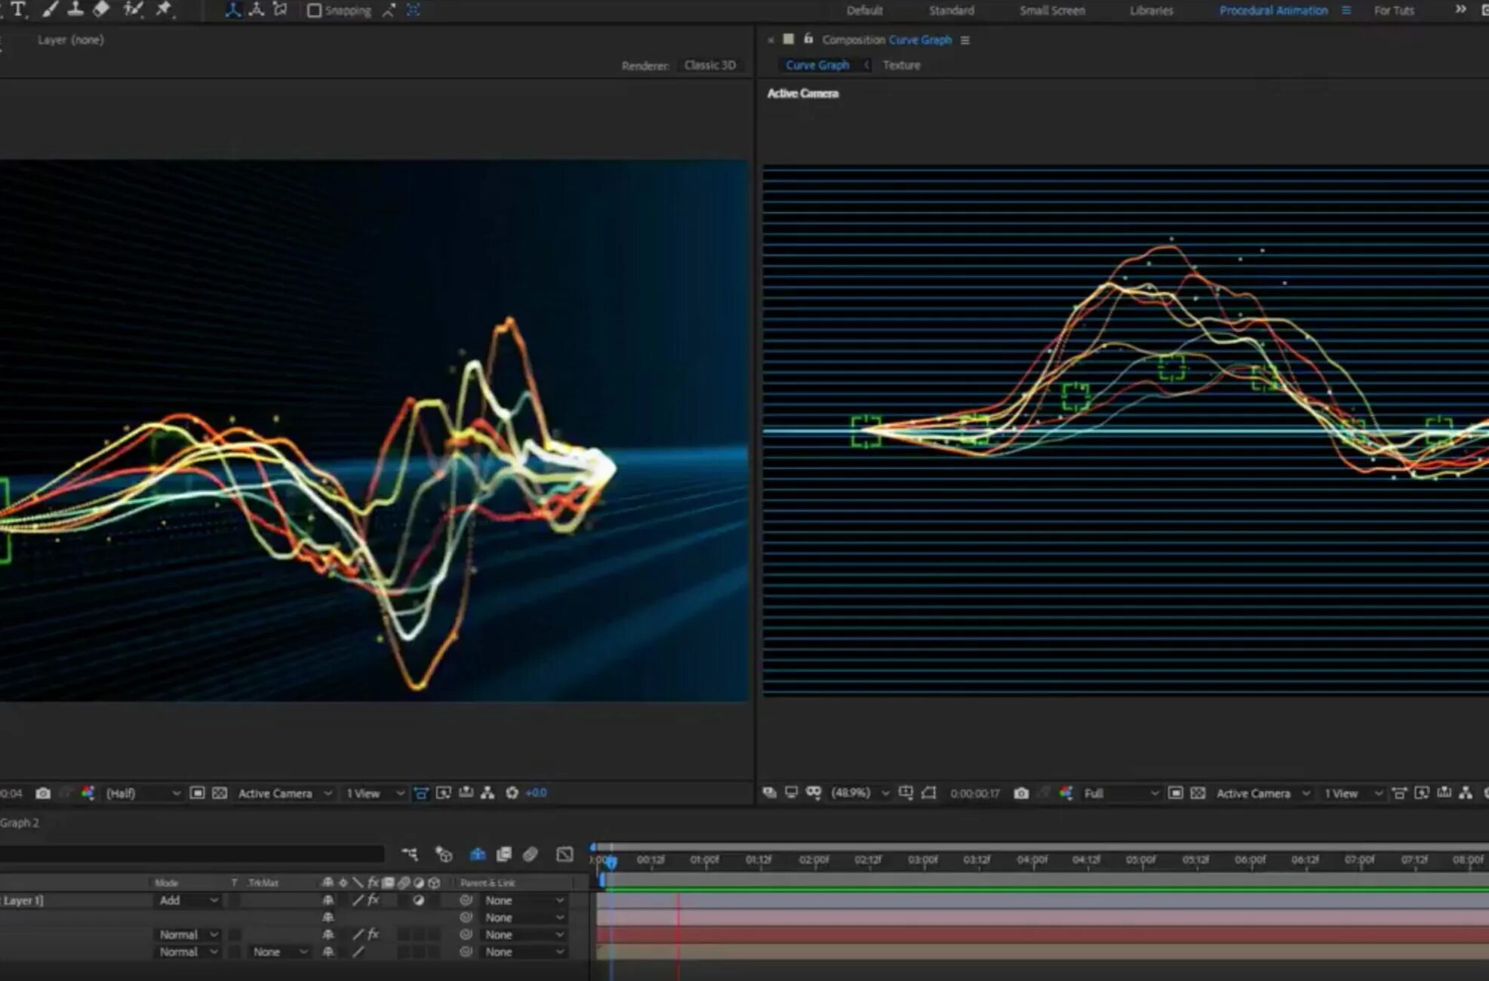Screen dimensions: 1489x981
Task: Toggle motion blur enable for timeline
Action: click(530, 854)
